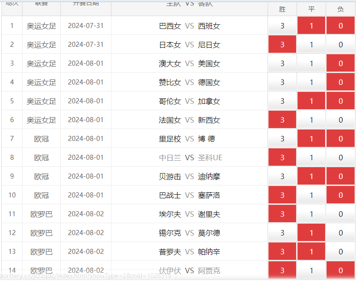This screenshot has height=281, width=356.
Task: Select draw option 1 for 巴战士 VS 塞萨洛
Action: coord(311,195)
